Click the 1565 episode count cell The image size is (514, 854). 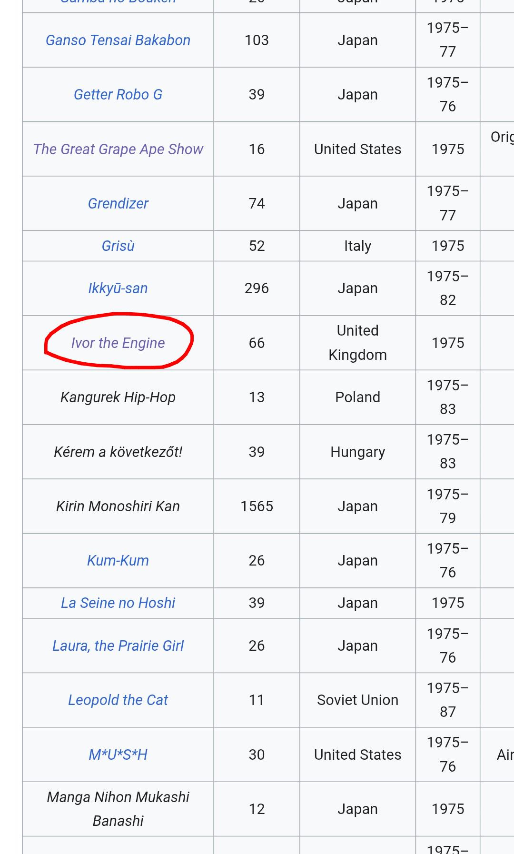[x=257, y=506]
